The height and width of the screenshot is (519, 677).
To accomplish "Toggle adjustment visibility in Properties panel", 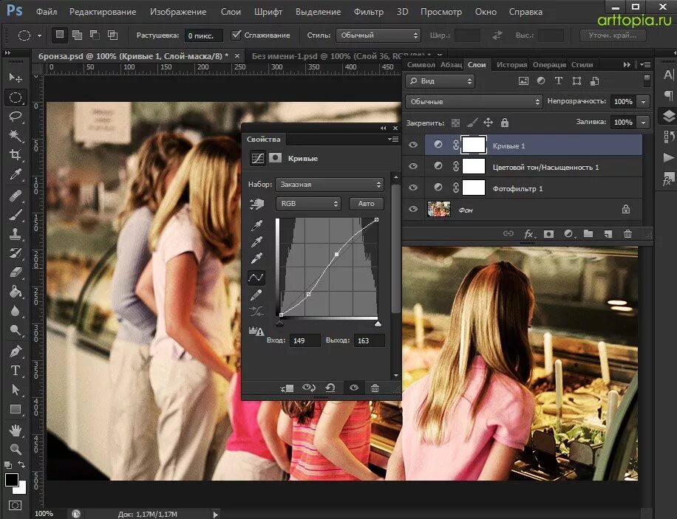I will coord(353,388).
